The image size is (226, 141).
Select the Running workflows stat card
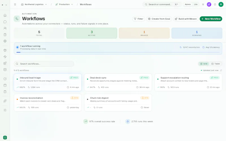(x=197, y=33)
